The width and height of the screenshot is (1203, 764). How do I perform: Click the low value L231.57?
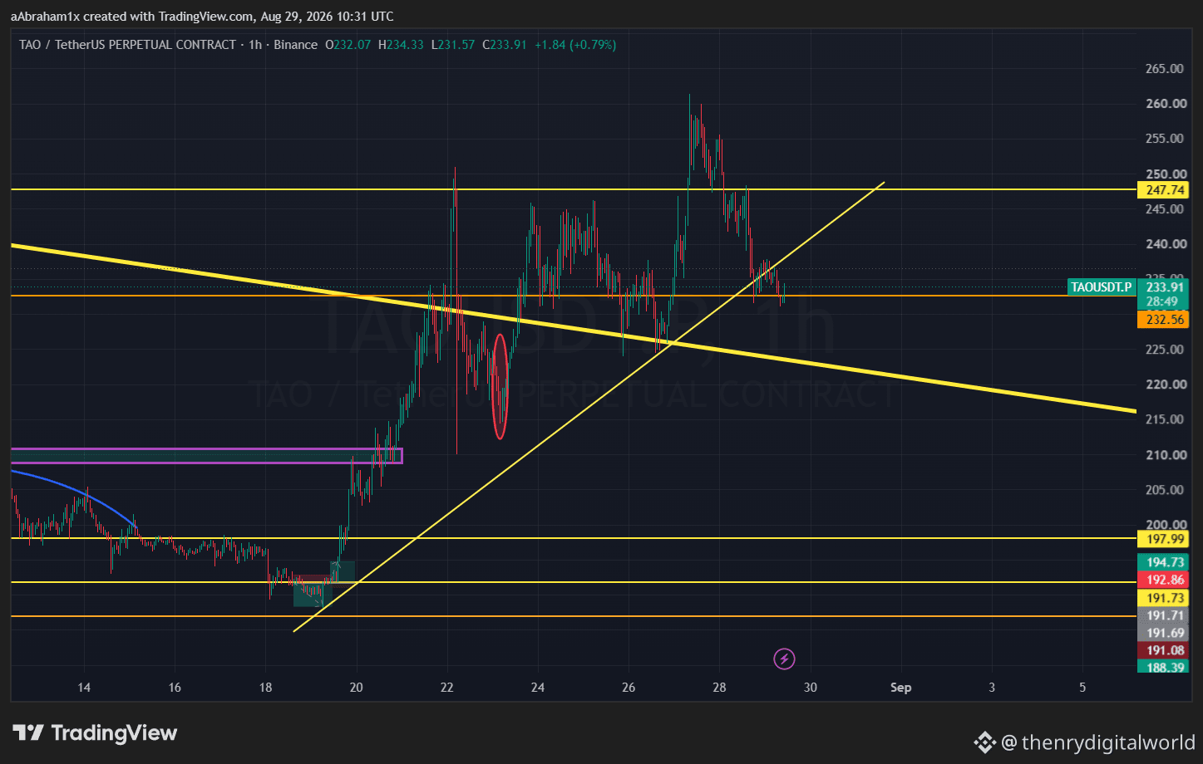coord(453,45)
